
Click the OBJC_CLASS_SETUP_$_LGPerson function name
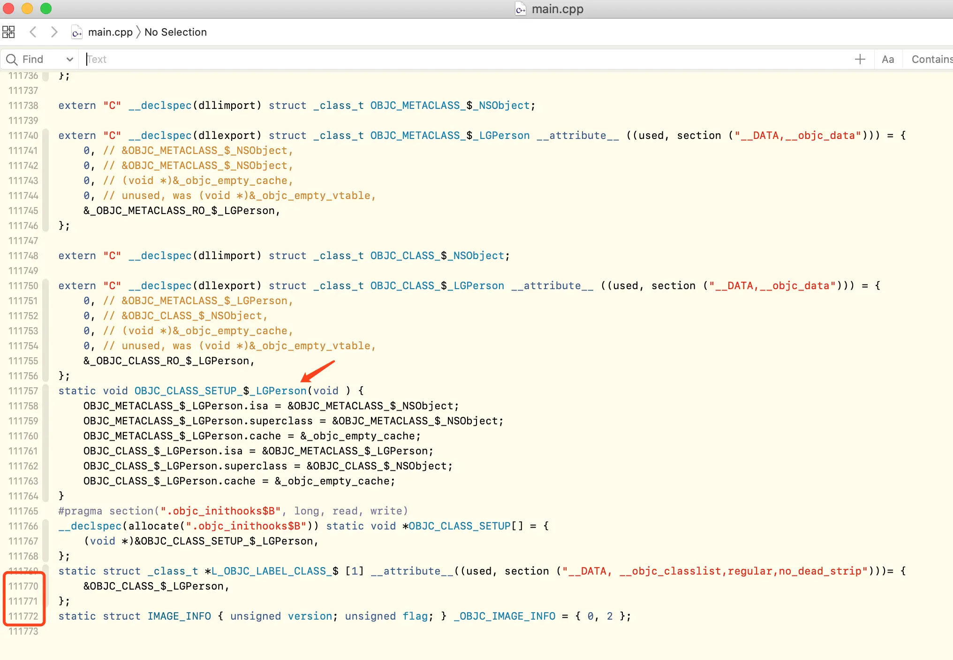tap(220, 391)
